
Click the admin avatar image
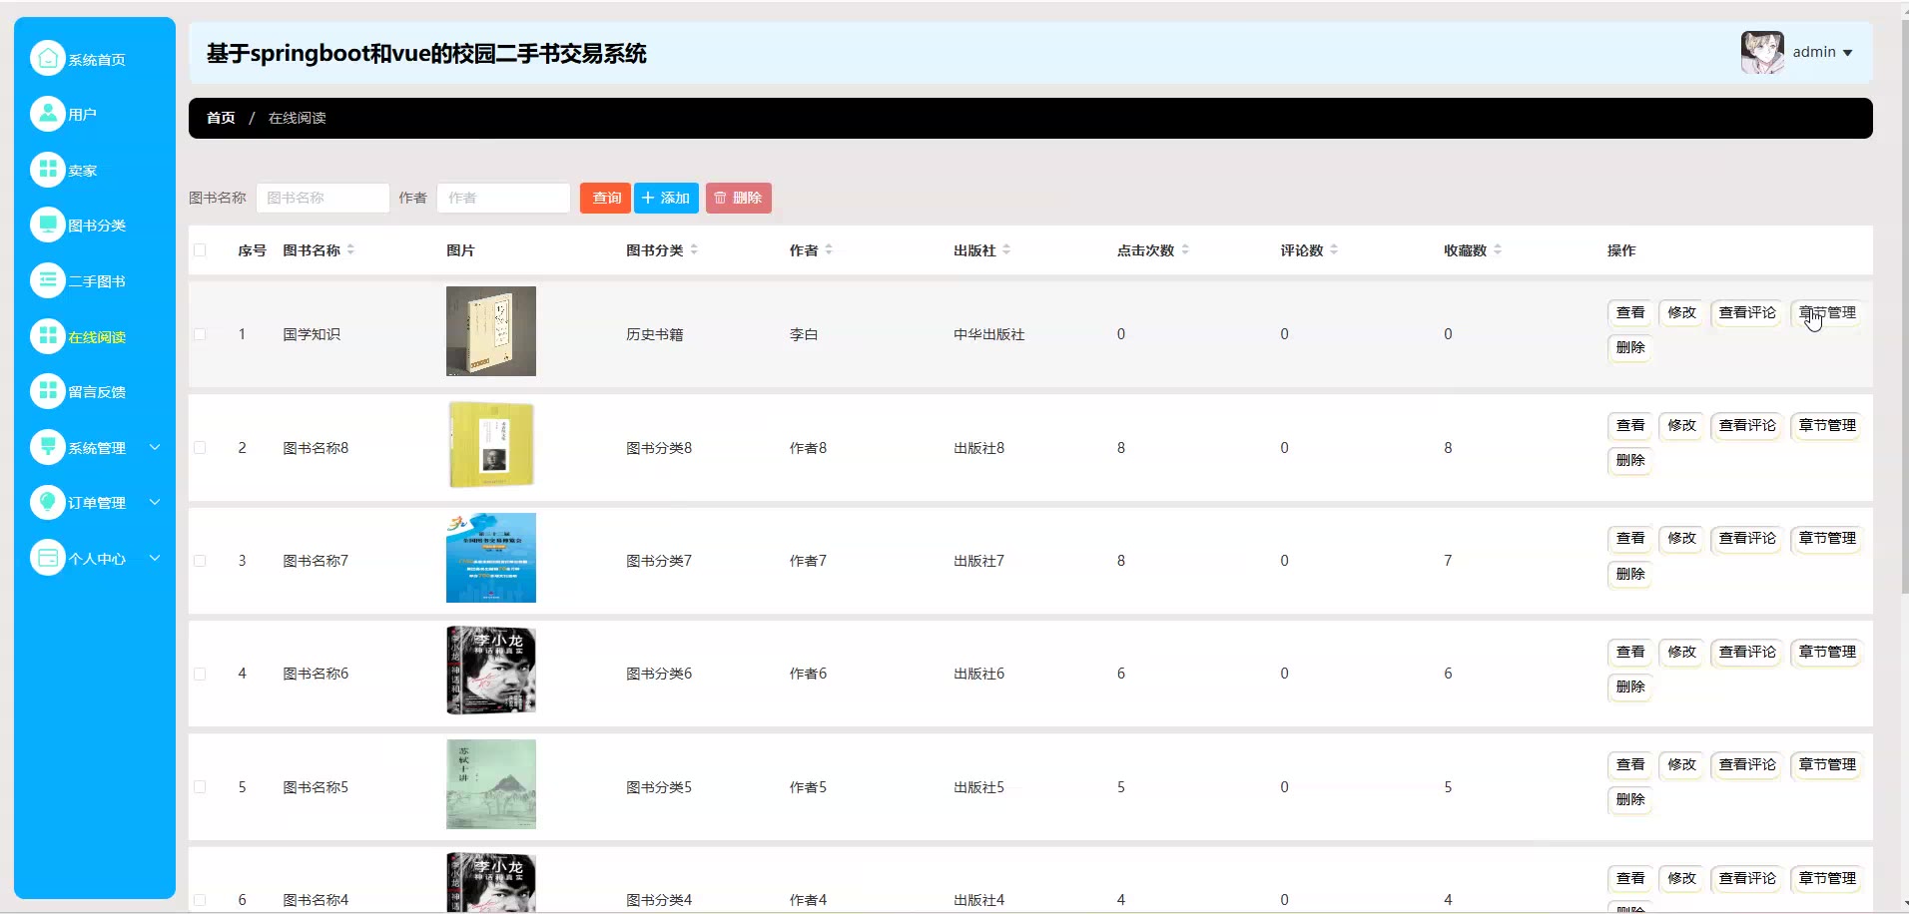(1762, 52)
